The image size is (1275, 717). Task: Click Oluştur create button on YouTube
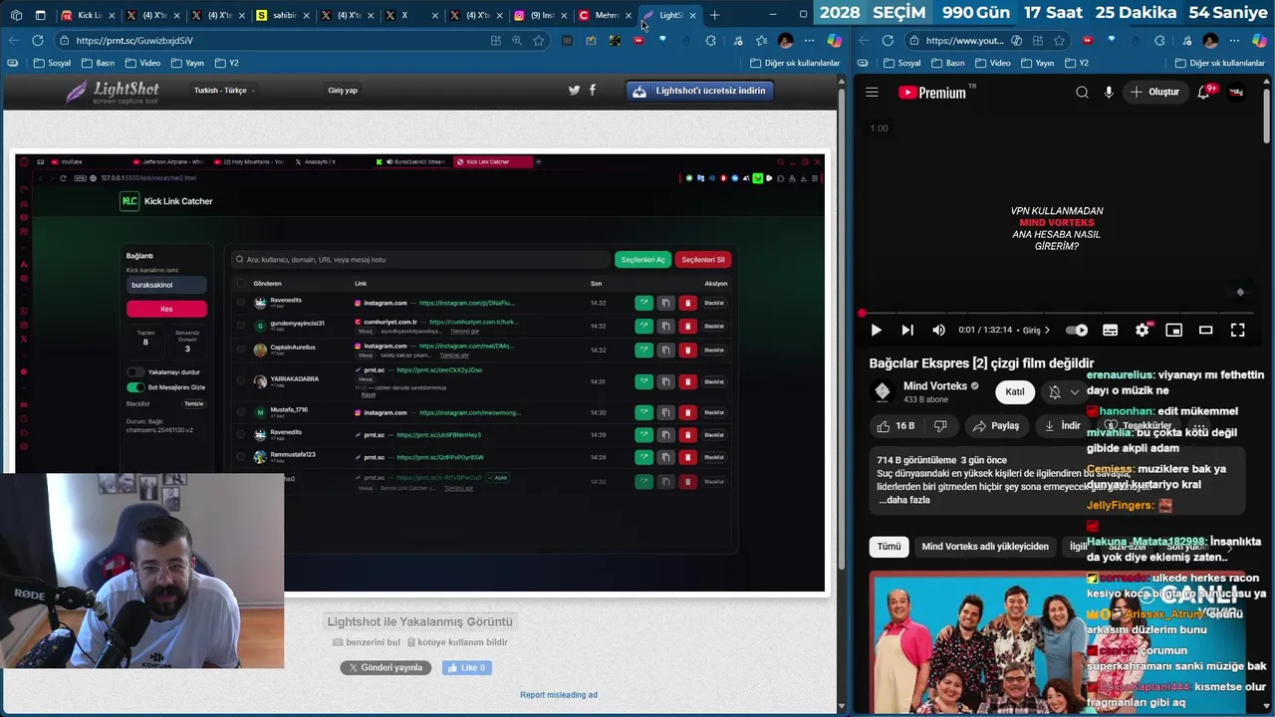[x=1154, y=93]
